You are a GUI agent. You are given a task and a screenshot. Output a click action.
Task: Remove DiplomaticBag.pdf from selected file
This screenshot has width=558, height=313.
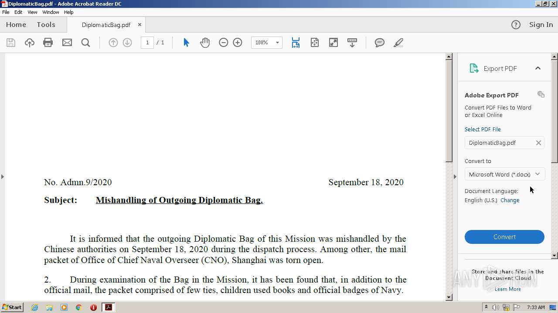pos(538,143)
